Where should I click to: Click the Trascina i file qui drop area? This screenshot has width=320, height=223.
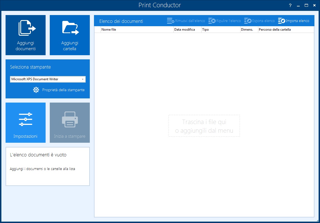point(204,126)
